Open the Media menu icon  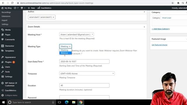[3, 30]
